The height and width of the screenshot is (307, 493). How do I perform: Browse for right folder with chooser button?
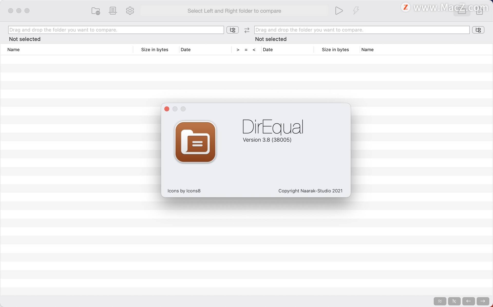point(478,30)
